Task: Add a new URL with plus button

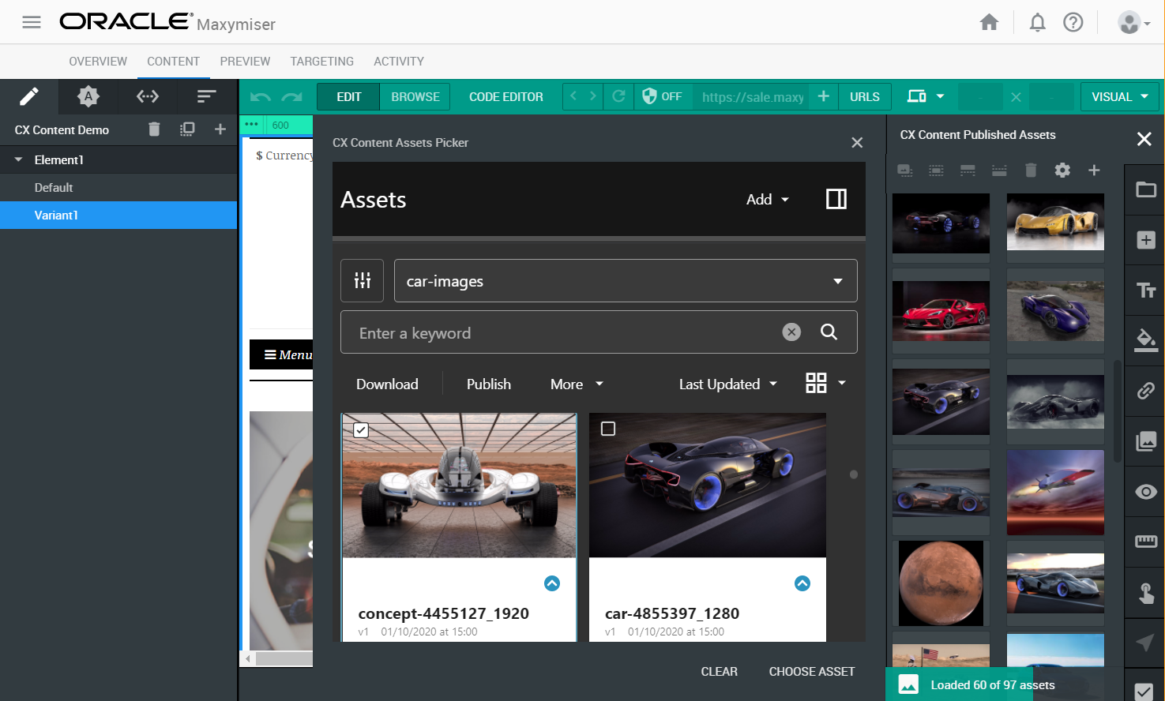Action: (x=823, y=96)
